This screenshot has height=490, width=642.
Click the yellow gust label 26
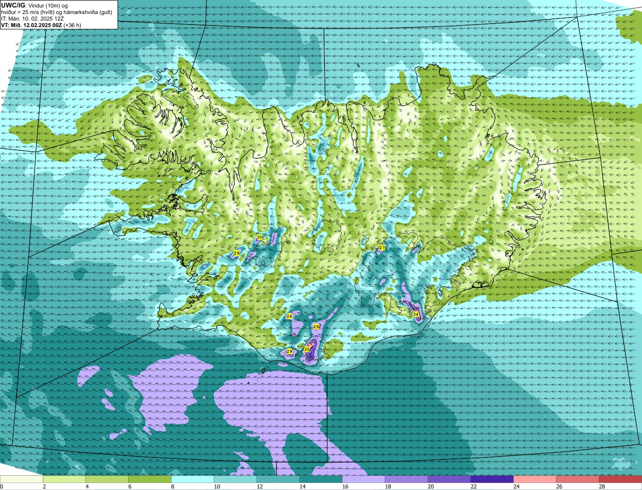coord(289,316)
